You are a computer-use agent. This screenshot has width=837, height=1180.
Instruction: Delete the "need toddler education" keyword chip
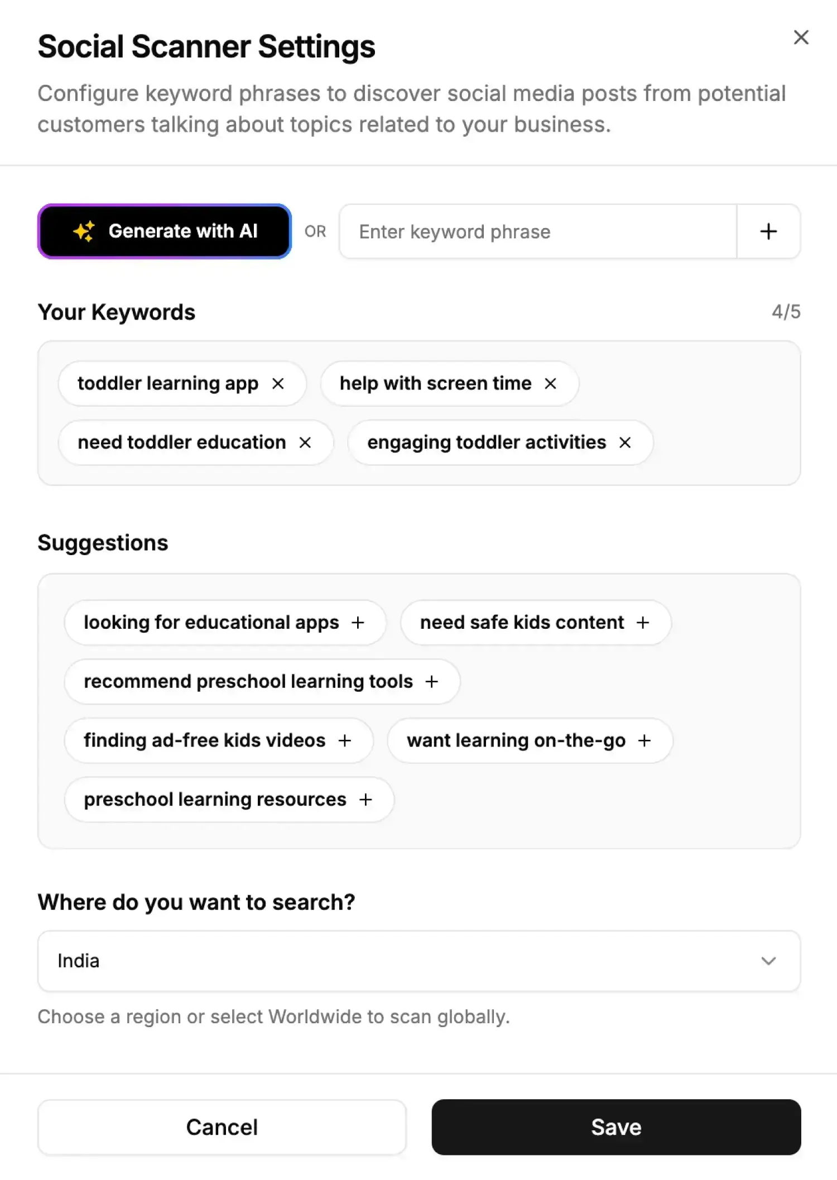pyautogui.click(x=306, y=442)
